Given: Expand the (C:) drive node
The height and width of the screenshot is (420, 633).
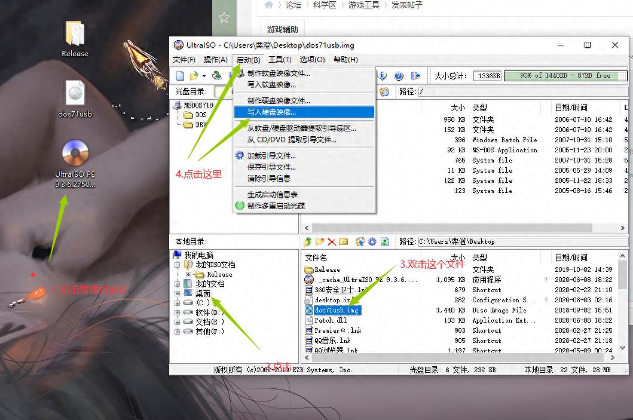Looking at the screenshot, I should click(x=177, y=303).
